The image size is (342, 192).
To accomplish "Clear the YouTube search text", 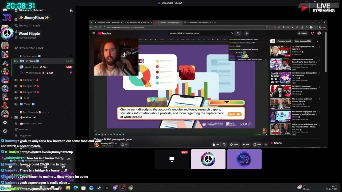I will click(232, 33).
